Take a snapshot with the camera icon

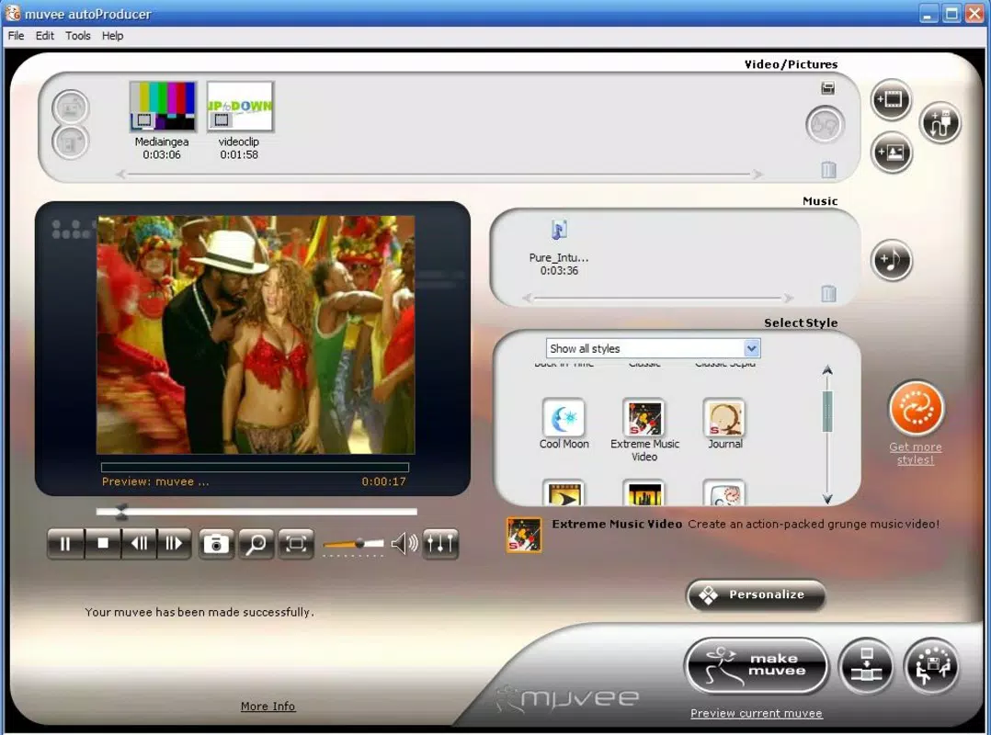tap(215, 543)
